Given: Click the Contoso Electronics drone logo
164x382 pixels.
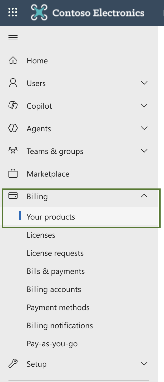Looking at the screenshot, I should point(39,12).
